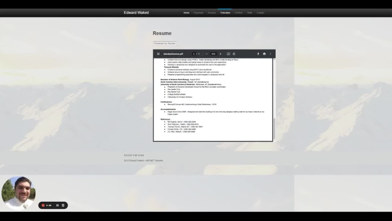
Task: Rotate the PDF document counterclockwise
Action: point(234,54)
